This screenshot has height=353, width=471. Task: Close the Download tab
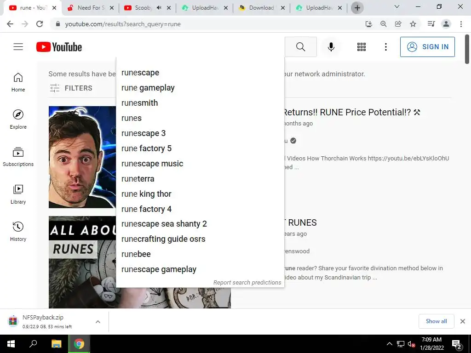(x=283, y=8)
